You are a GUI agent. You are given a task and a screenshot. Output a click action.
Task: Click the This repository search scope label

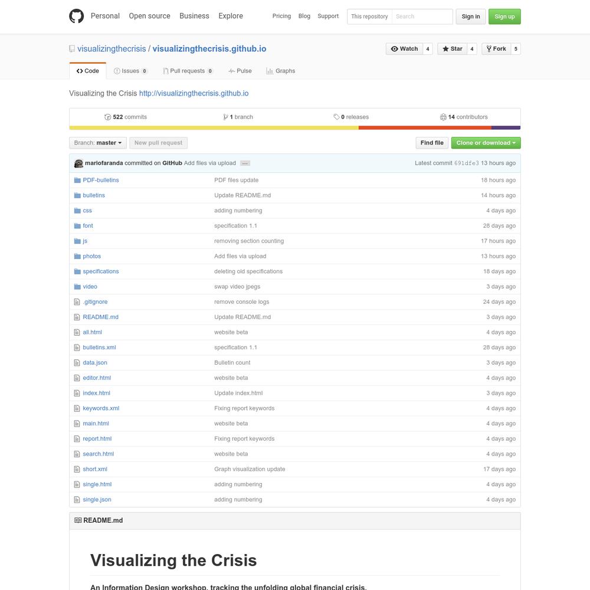coord(369,17)
